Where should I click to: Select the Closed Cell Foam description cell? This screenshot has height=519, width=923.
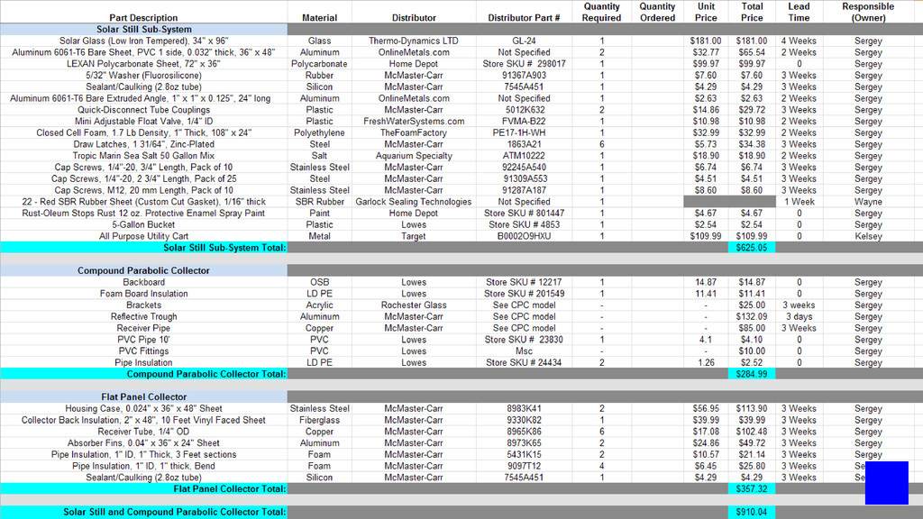click(x=143, y=133)
